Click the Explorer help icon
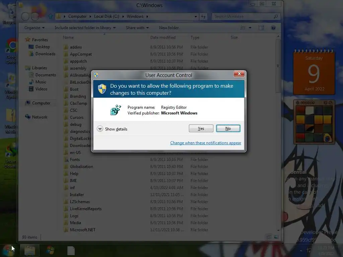The image size is (343, 257). click(x=273, y=27)
